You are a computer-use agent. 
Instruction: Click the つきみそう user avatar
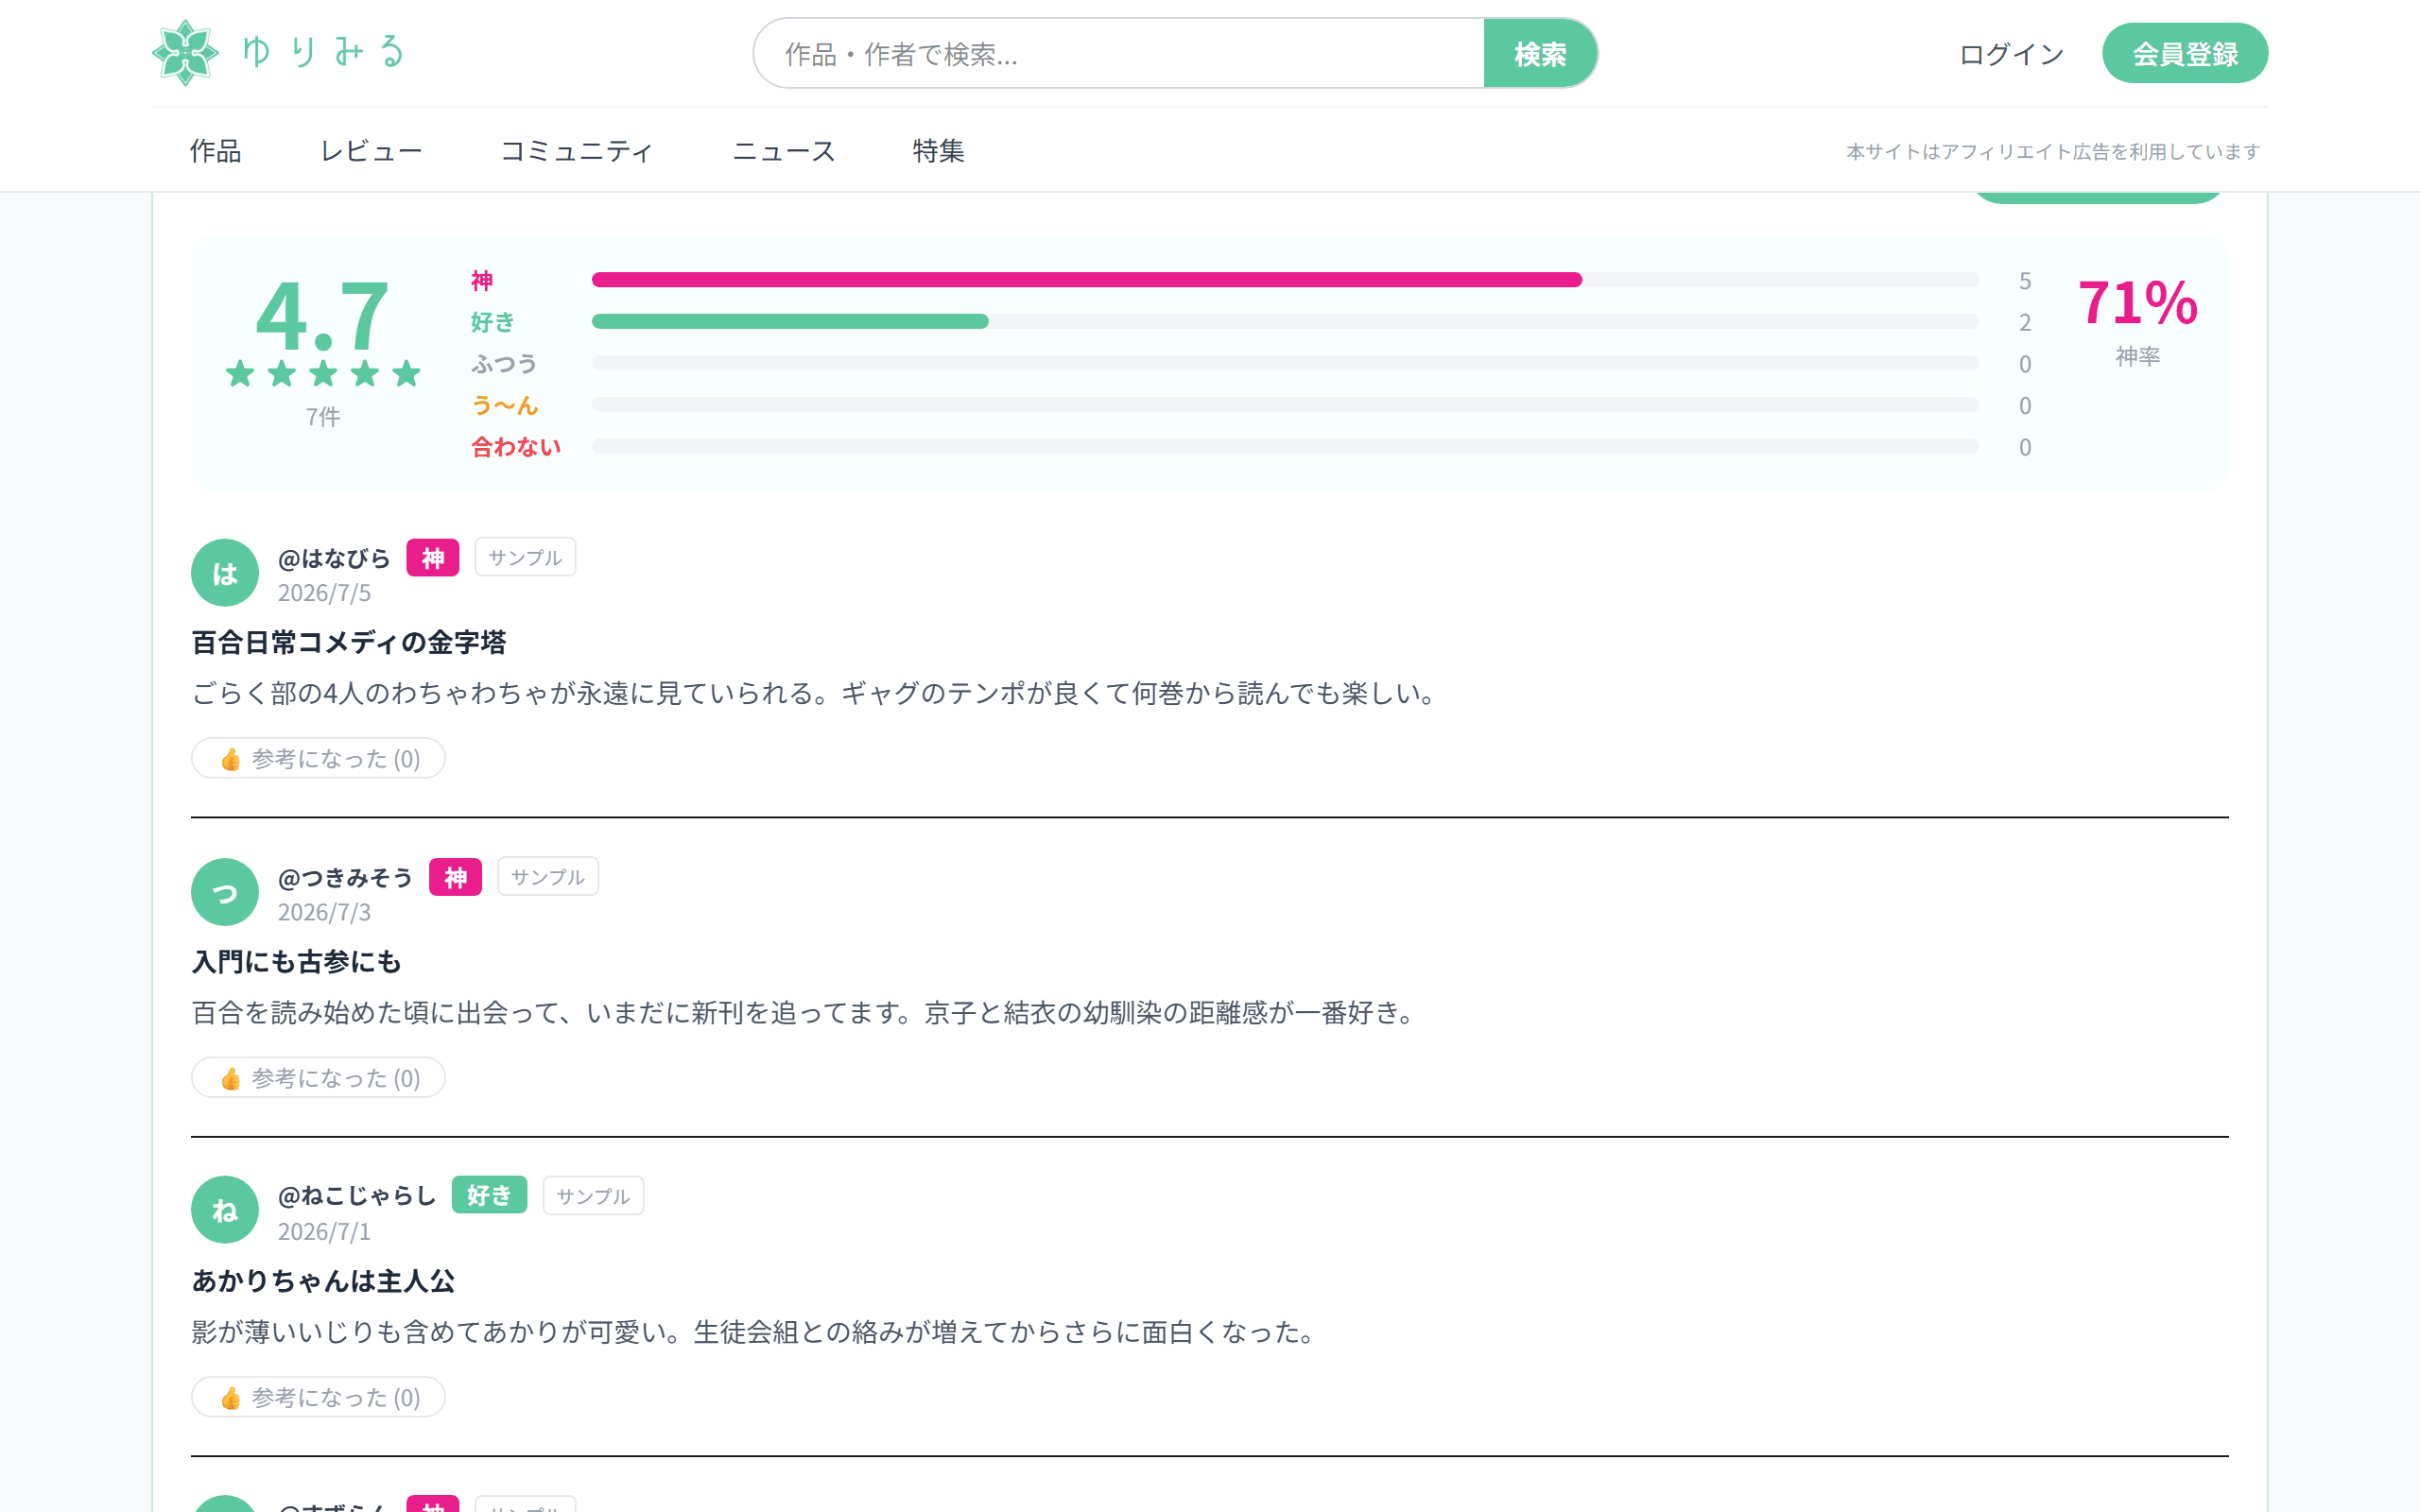pyautogui.click(x=225, y=892)
